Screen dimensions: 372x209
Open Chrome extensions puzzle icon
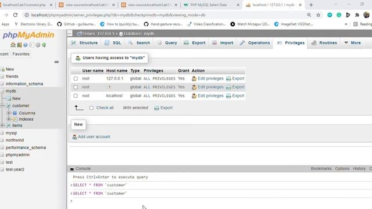point(357,15)
